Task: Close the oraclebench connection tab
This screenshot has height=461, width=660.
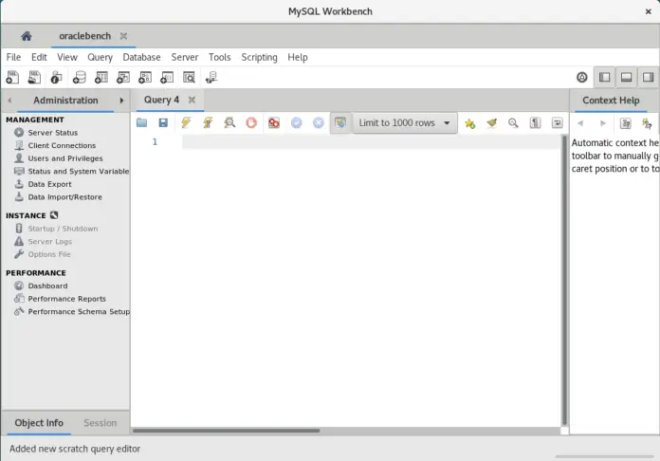Action: pos(123,36)
